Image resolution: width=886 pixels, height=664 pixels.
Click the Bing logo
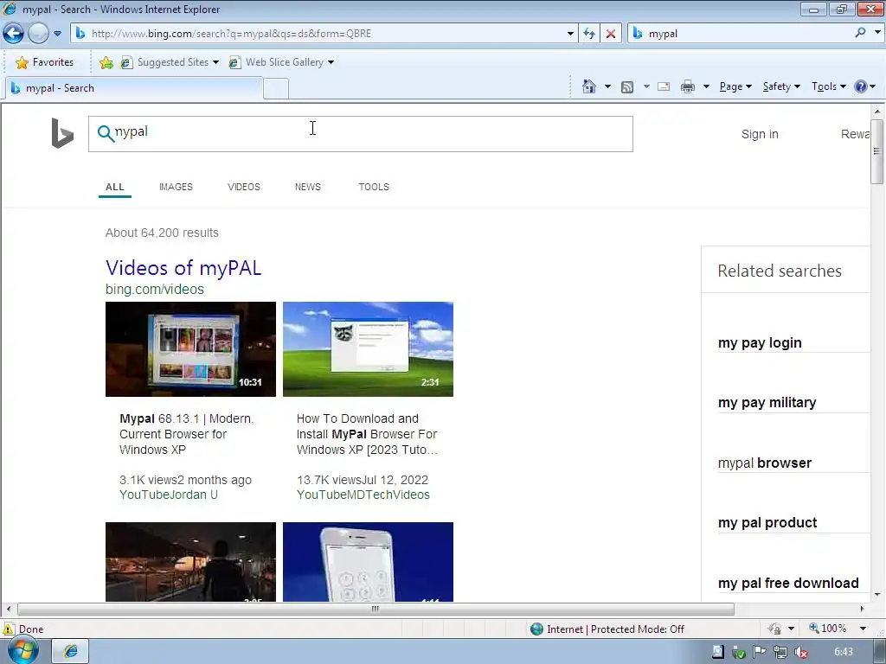(x=62, y=133)
